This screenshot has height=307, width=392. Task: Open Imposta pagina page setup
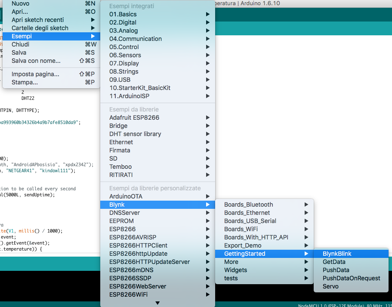pyautogui.click(x=35, y=74)
